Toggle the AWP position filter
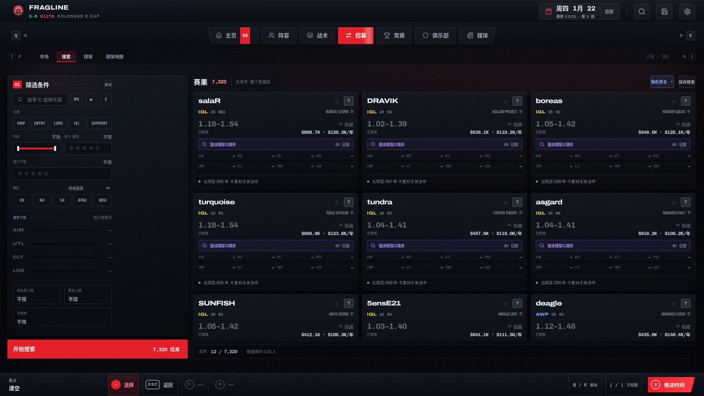This screenshot has height=396, width=704. [x=21, y=123]
